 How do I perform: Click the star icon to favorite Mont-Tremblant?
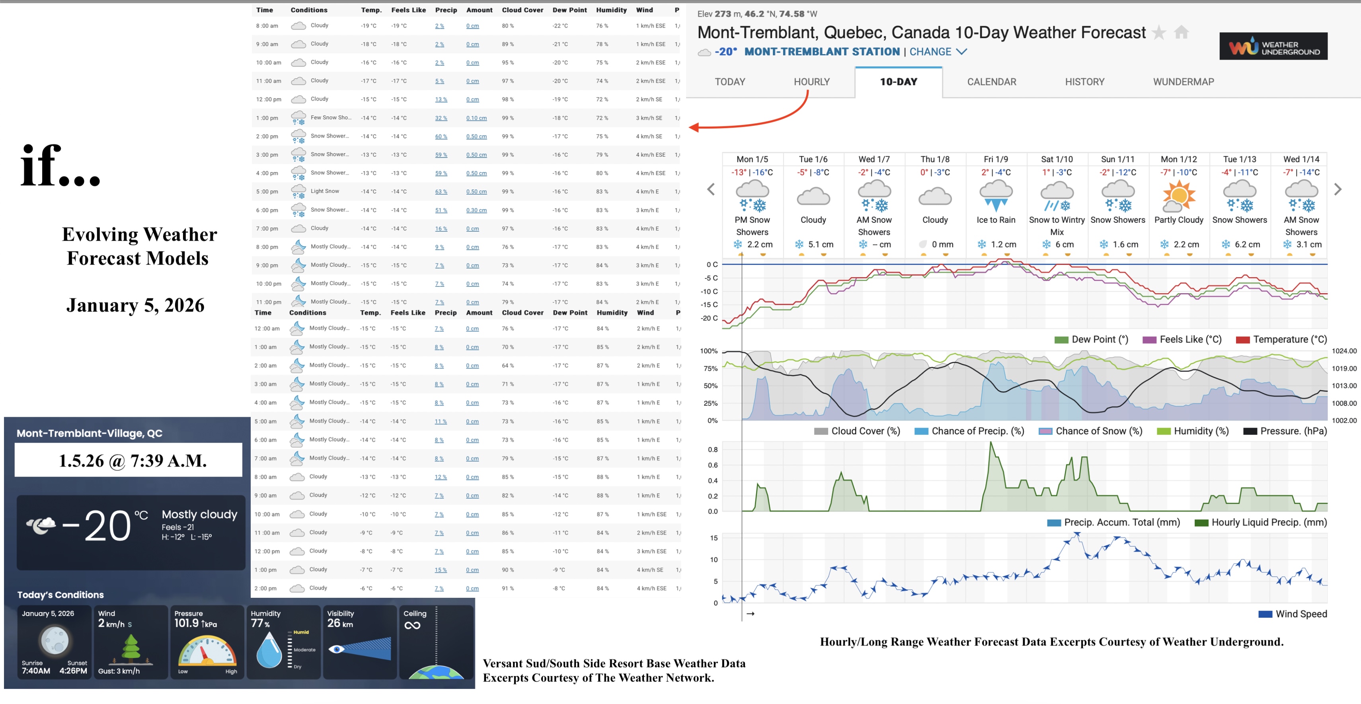tap(1160, 33)
